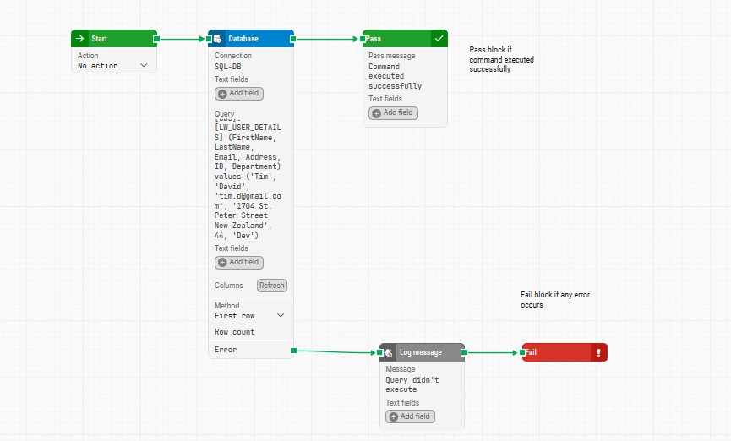731x441 pixels.
Task: Select the Pass block header
Action: point(405,39)
